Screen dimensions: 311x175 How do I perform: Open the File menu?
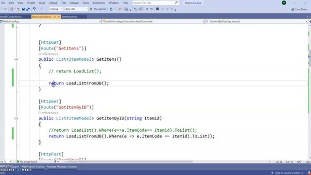click(3, 3)
